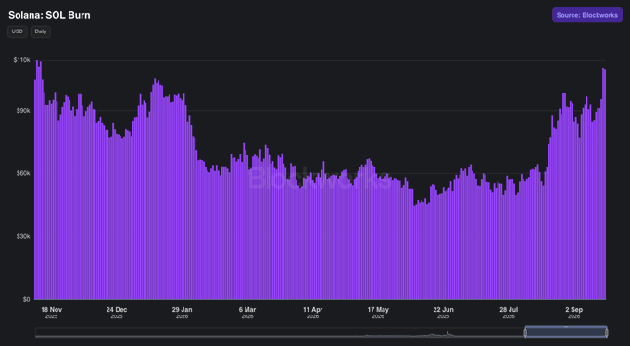This screenshot has width=630, height=346.
Task: Click the 17 May 2026 x-axis label
Action: [378, 313]
